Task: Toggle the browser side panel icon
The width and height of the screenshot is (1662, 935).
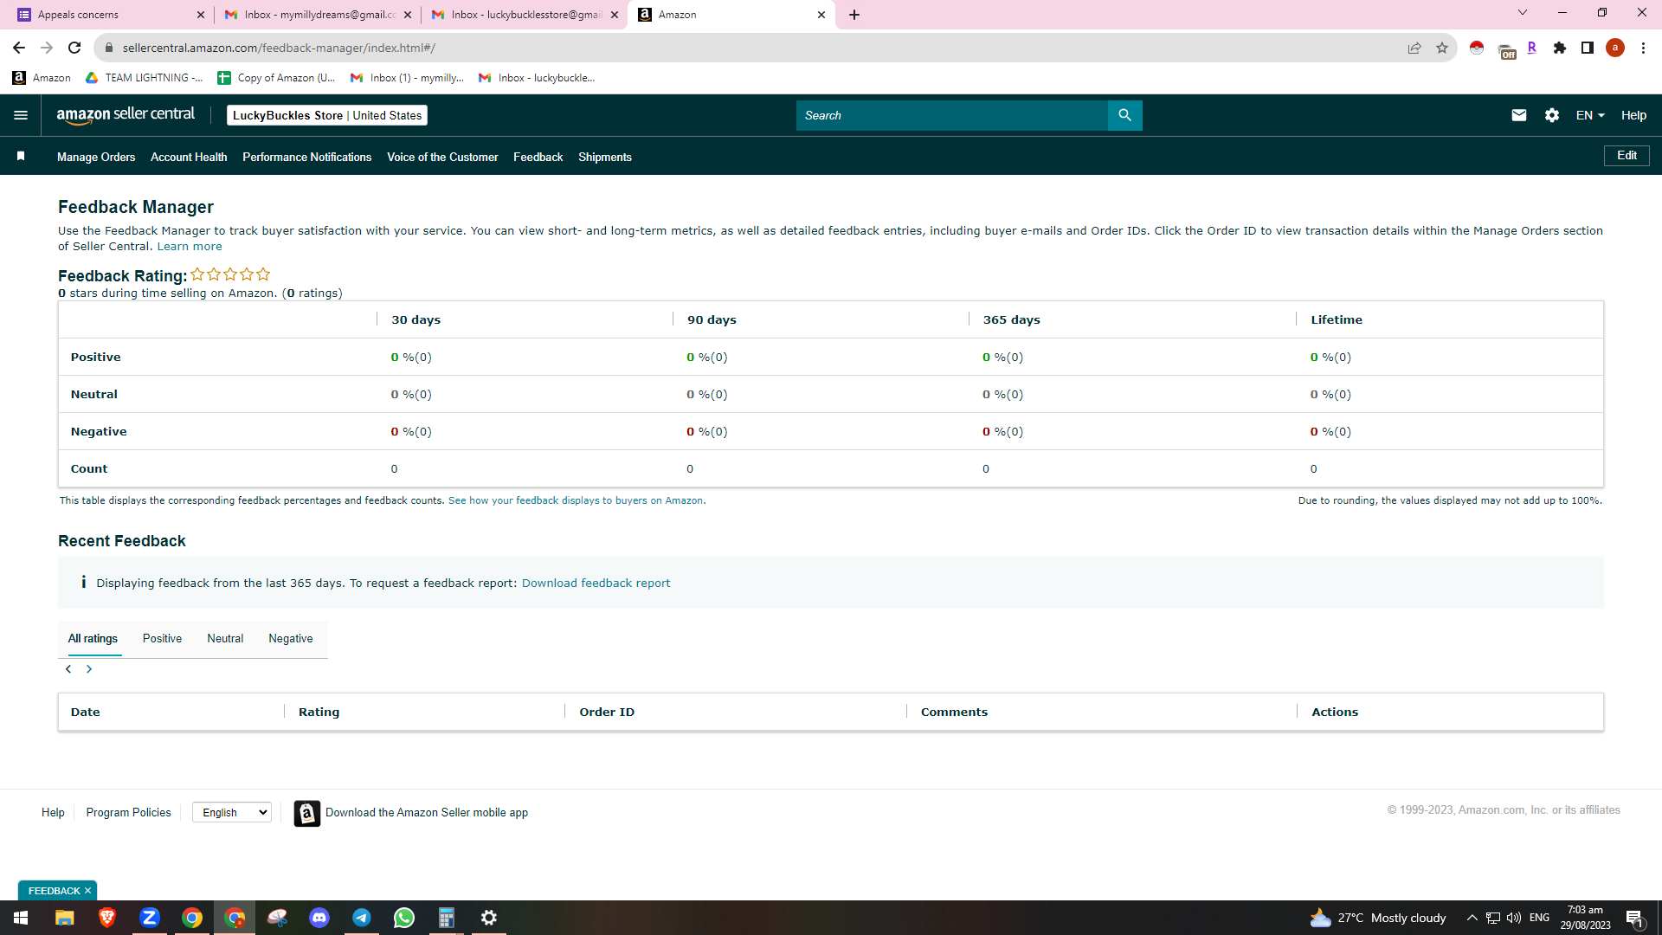Action: [1588, 48]
